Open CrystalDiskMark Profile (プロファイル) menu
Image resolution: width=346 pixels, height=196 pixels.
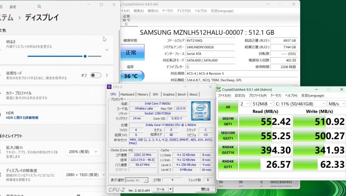[x=257, y=96]
